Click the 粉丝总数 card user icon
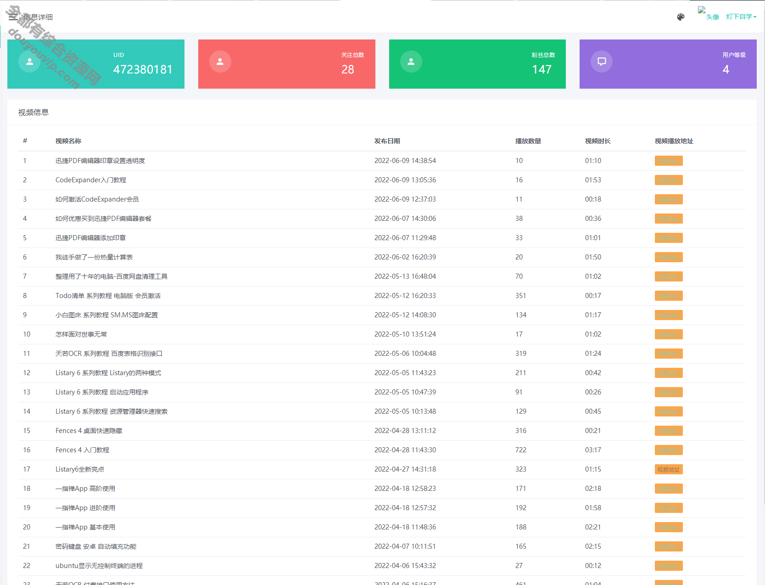765x585 pixels. pyautogui.click(x=411, y=62)
